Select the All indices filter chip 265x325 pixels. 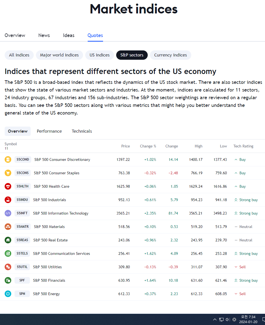(19, 55)
